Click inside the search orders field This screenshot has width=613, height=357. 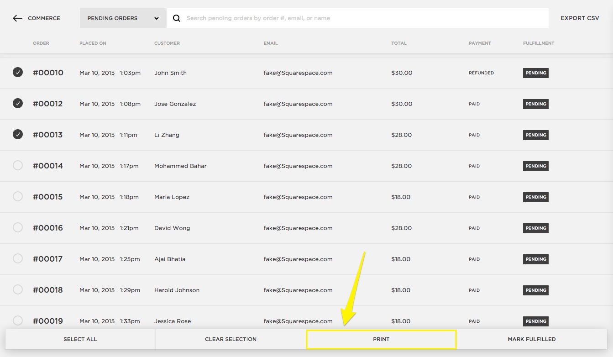(320, 18)
